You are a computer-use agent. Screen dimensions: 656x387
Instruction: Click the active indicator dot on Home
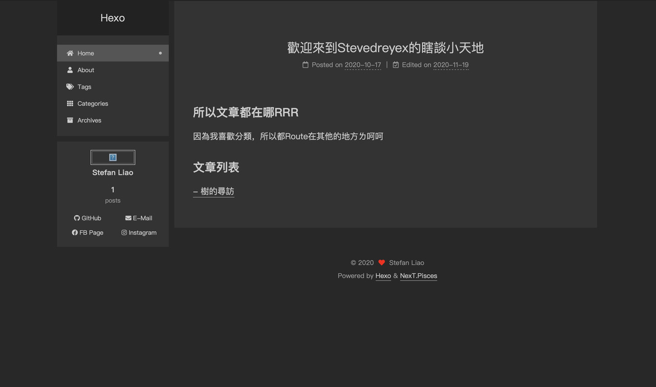point(160,53)
